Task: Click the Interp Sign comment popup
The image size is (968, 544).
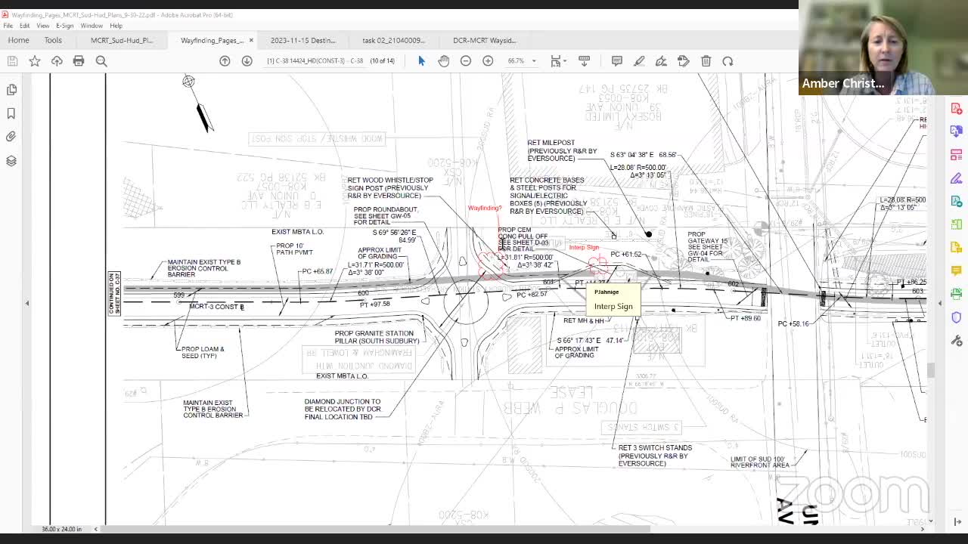Action: click(x=613, y=300)
